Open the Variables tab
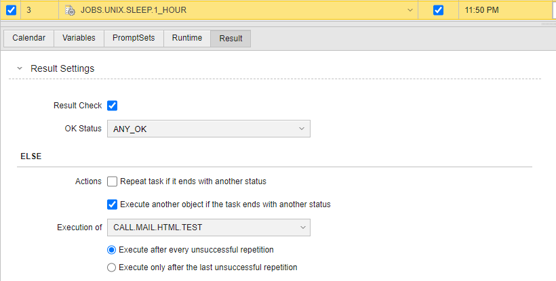The height and width of the screenshot is (281, 556). tap(79, 38)
